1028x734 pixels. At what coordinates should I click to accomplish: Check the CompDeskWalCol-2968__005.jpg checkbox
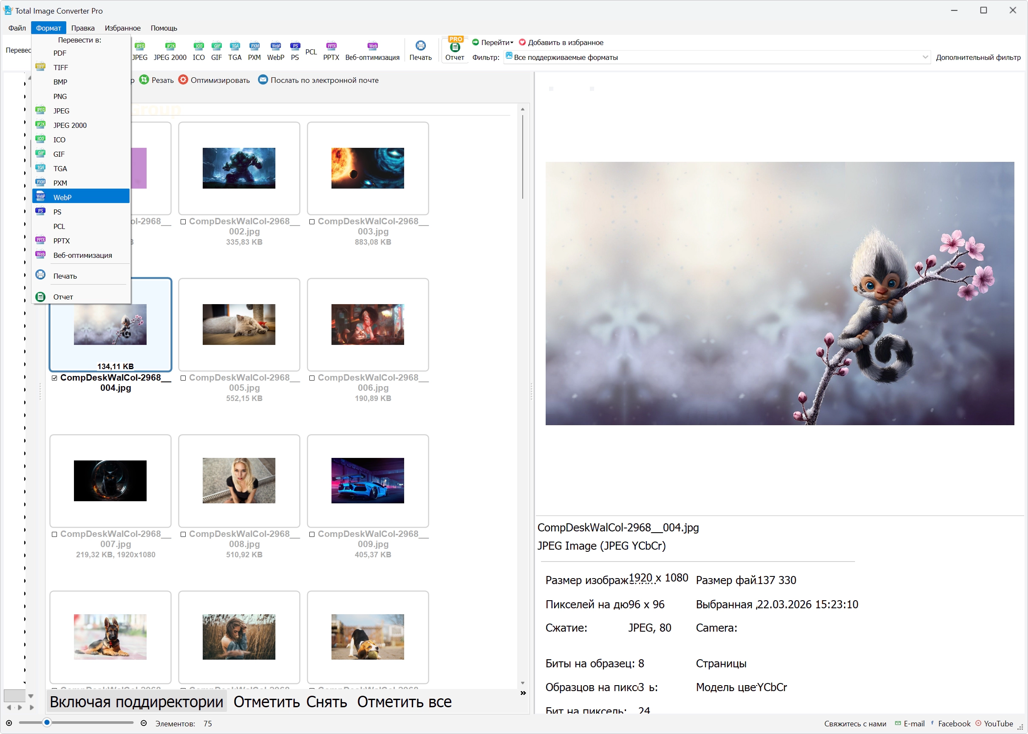tap(183, 378)
